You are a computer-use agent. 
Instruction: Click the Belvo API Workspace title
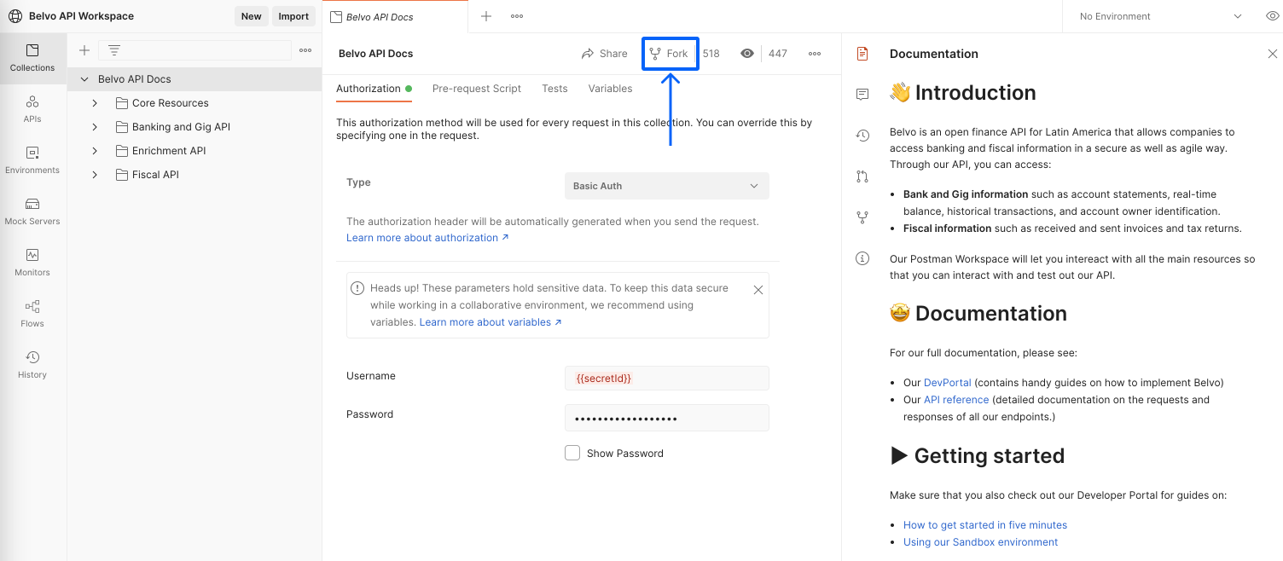[x=81, y=16]
